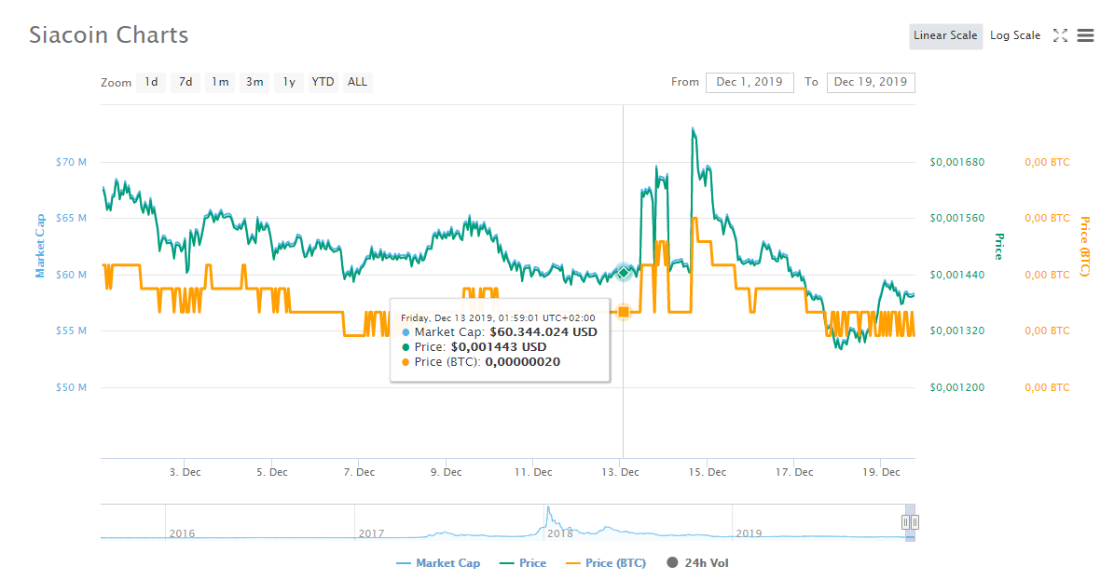This screenshot has width=1114, height=580.
Task: Click the $0,001200 price axis label
Action: pyautogui.click(x=957, y=387)
